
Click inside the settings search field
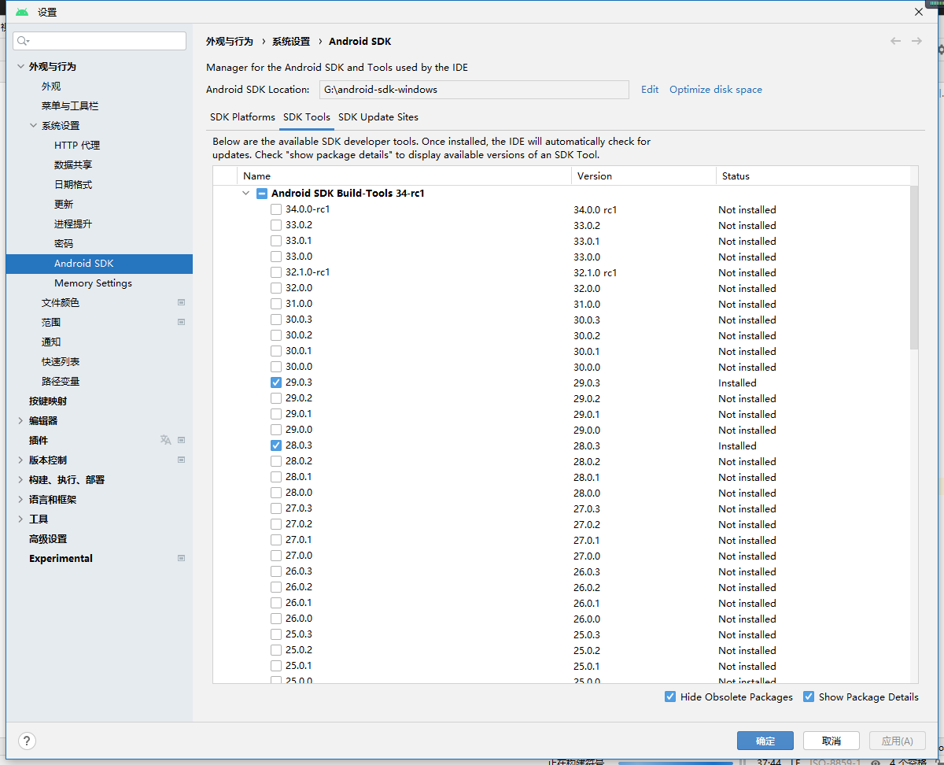point(99,40)
